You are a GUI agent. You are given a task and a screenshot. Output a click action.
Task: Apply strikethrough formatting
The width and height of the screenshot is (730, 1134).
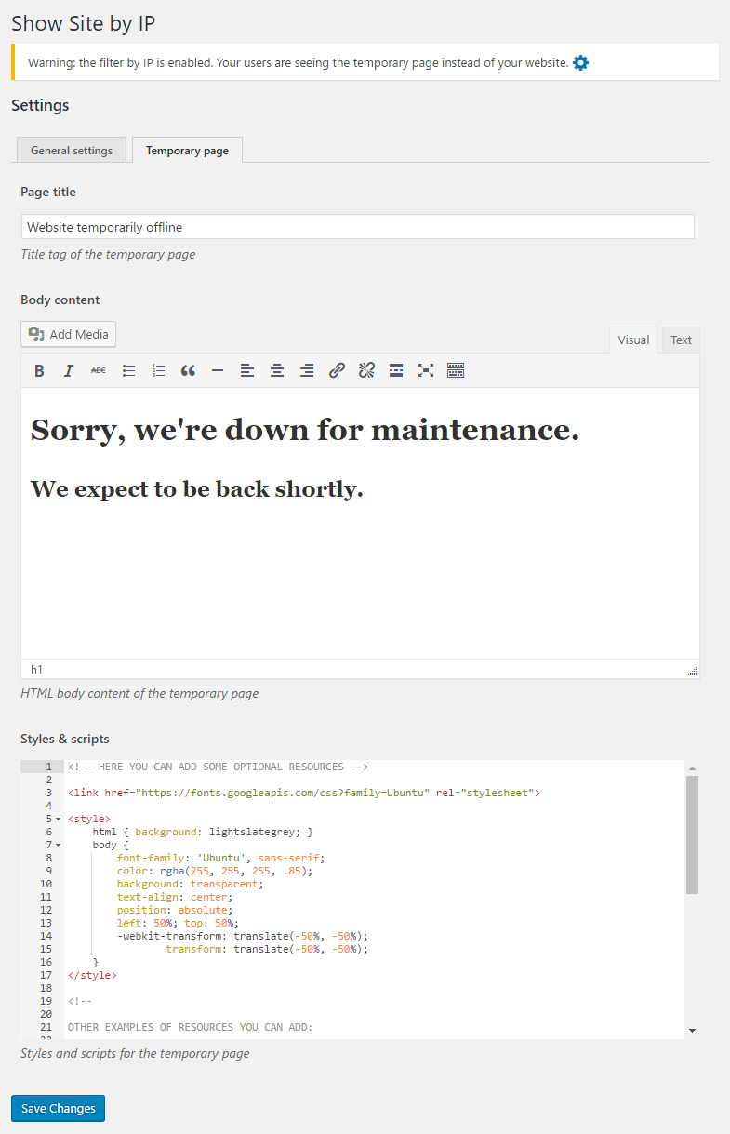(x=98, y=370)
